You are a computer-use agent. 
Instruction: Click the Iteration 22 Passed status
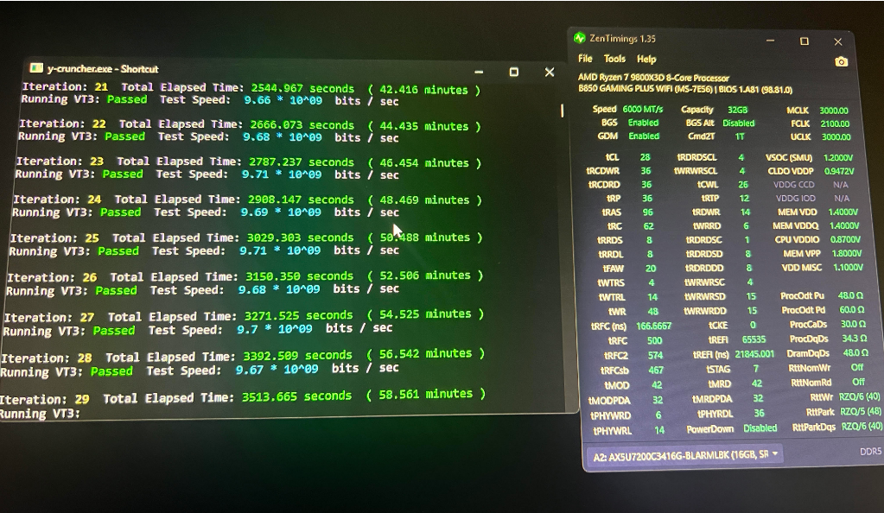[124, 136]
